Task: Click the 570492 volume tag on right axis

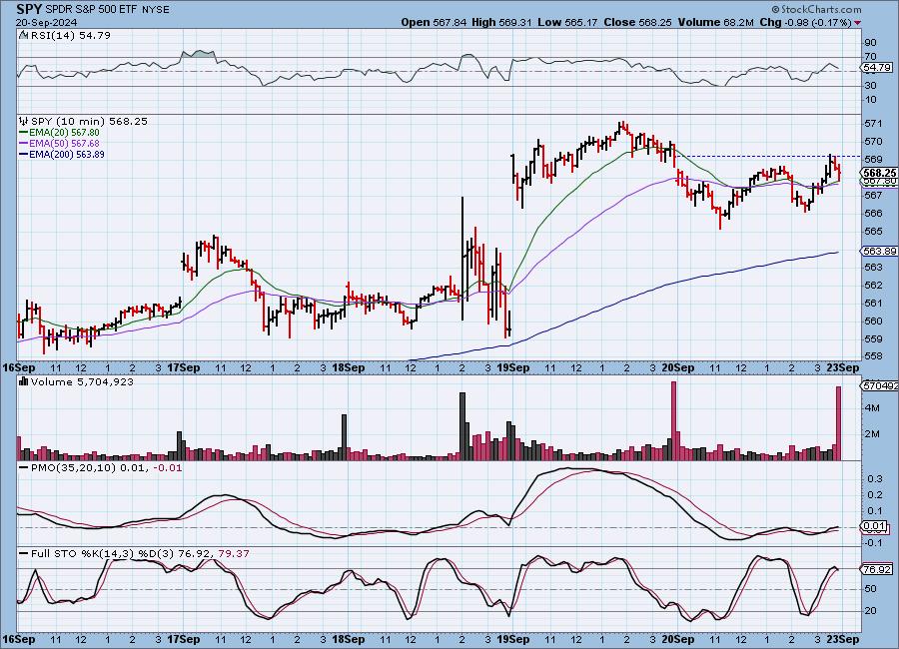Action: click(x=880, y=385)
